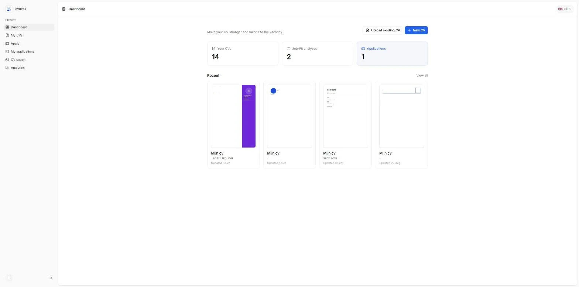Open the EN language dropdown

565,9
